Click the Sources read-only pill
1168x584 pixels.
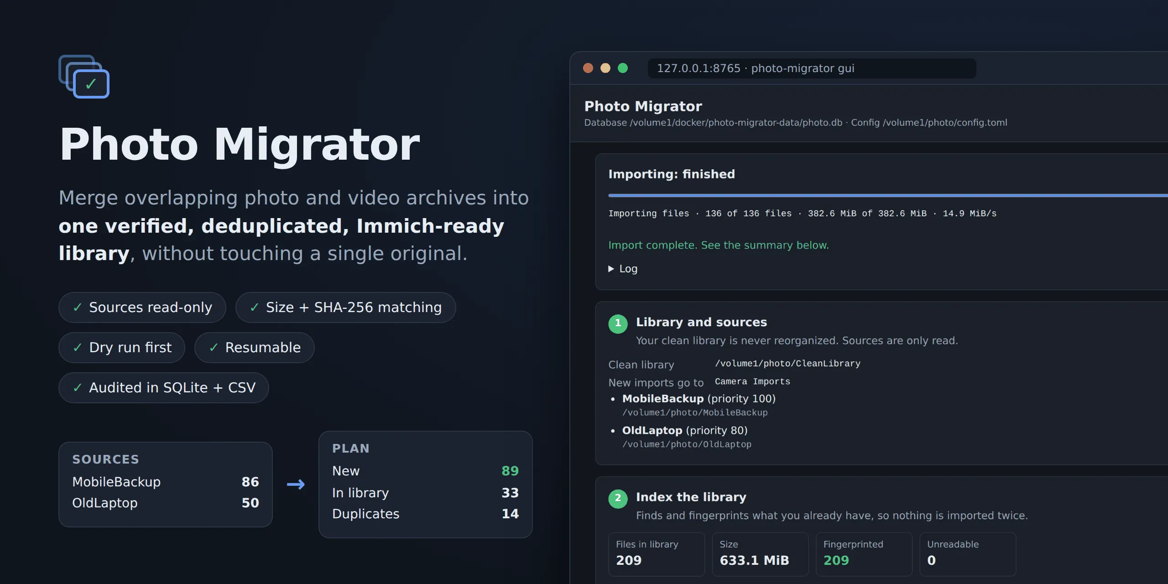coord(142,308)
